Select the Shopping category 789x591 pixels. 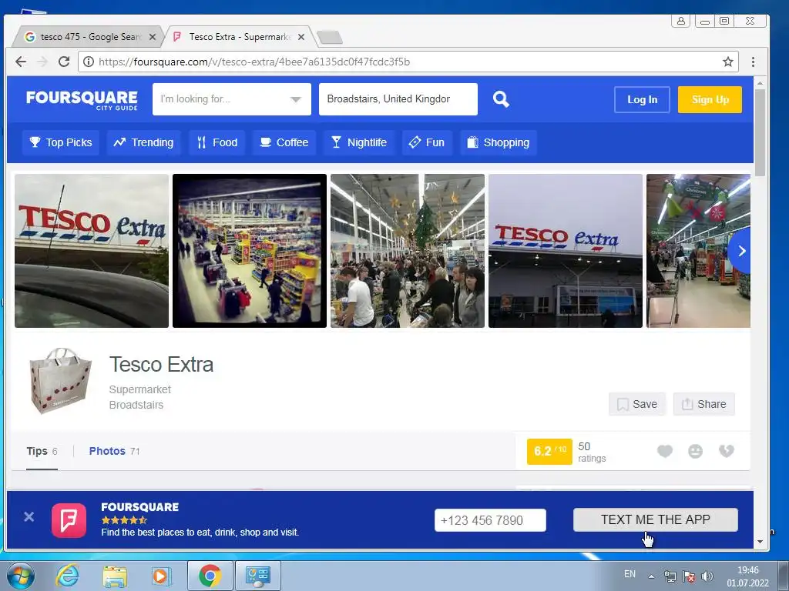coord(499,142)
